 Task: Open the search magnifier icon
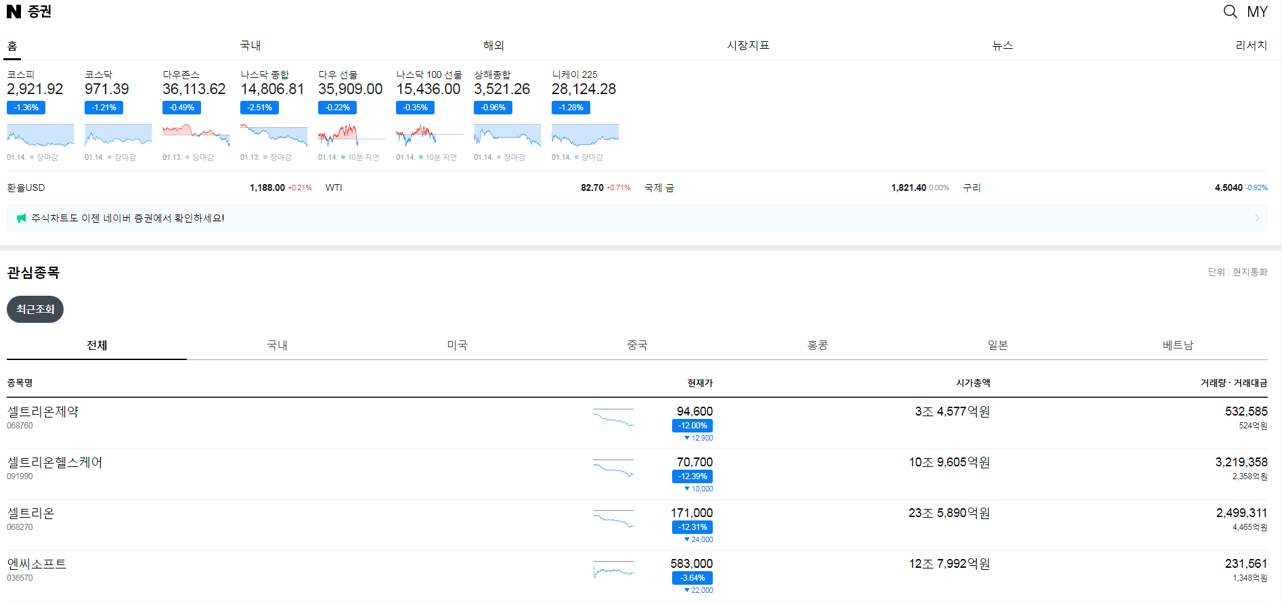tap(1230, 12)
